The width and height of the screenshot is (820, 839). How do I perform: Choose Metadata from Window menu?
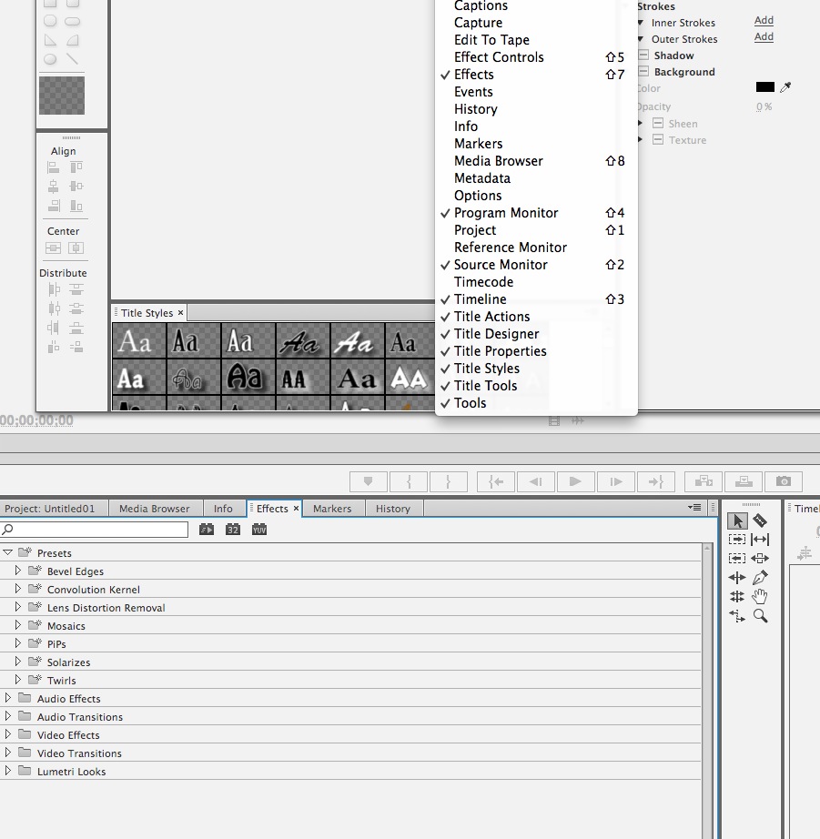[536, 178]
